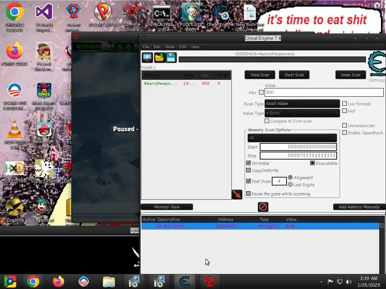
Task: Click Add Address Manually
Action: [359, 207]
